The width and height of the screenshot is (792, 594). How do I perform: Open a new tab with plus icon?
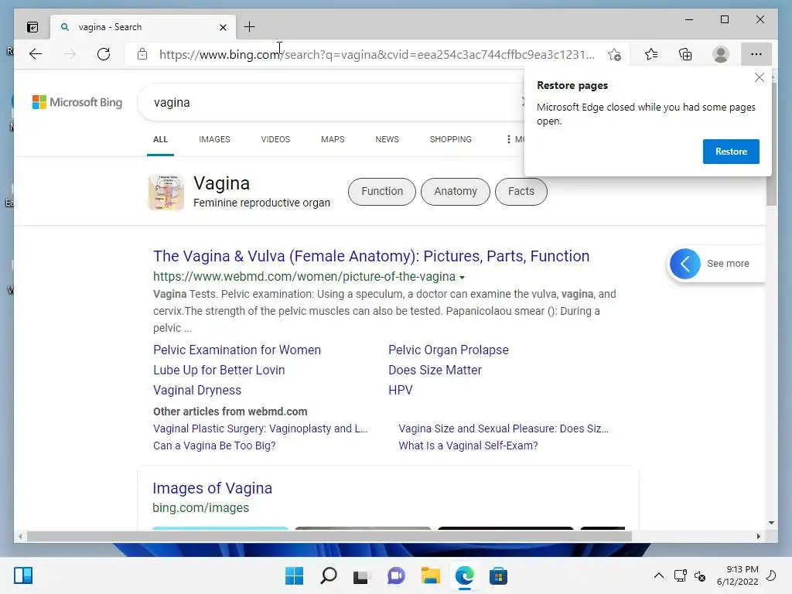[250, 27]
